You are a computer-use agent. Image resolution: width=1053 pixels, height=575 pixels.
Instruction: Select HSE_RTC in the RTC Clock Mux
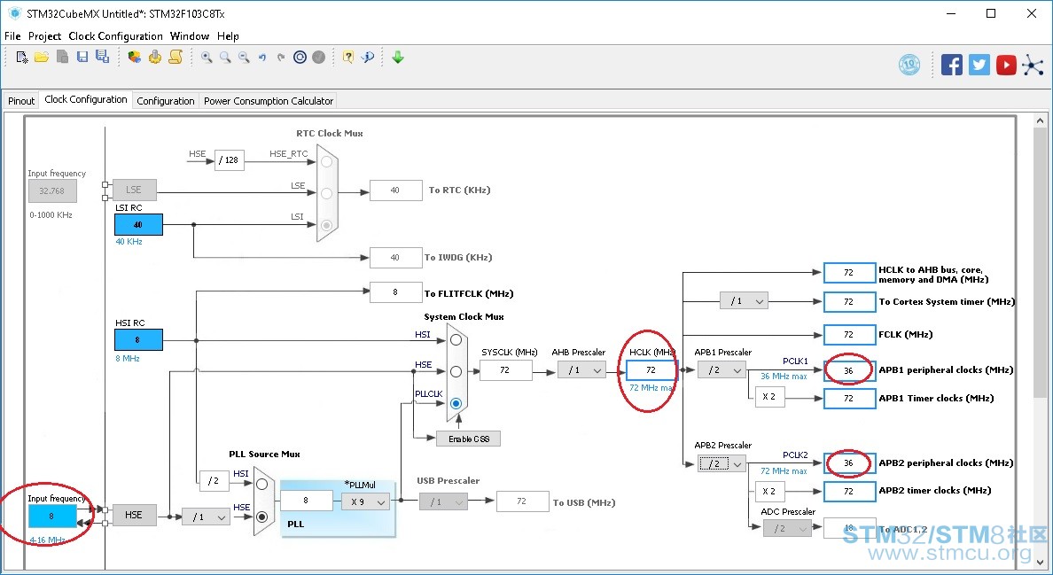326,161
